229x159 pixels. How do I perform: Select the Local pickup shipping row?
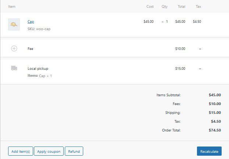(92, 71)
